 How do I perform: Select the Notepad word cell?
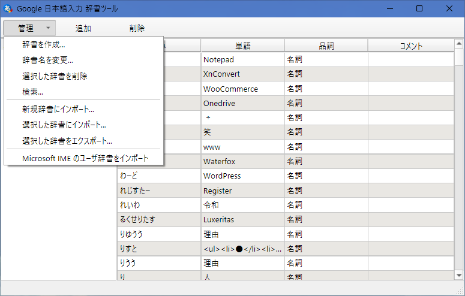(x=242, y=59)
